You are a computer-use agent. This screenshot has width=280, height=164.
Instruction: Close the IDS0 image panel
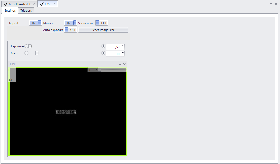click(124, 64)
